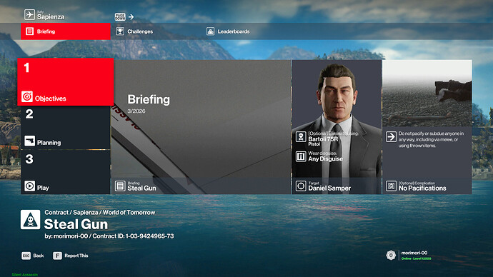Select step 1 Objectives

(66, 81)
